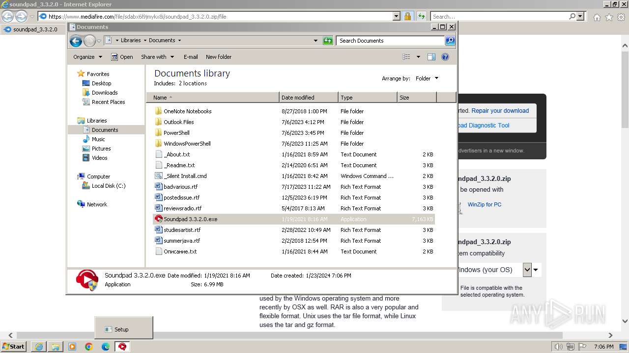Open the Share with dropdown
This screenshot has width=629, height=353.
click(x=157, y=57)
